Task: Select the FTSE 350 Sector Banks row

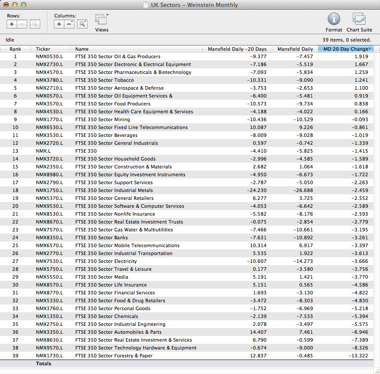Action: click(101, 238)
